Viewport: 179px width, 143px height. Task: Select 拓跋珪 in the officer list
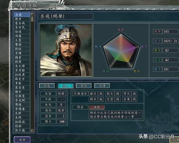coord(22,122)
